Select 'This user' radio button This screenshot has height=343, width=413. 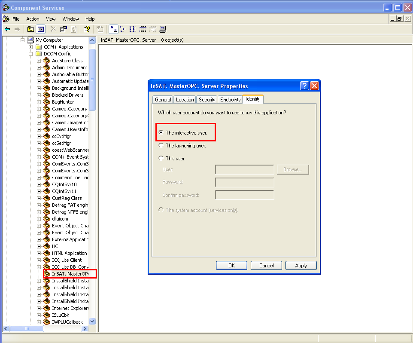161,159
